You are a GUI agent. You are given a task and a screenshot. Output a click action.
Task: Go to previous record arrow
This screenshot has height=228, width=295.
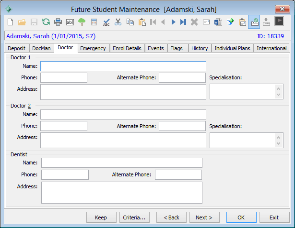(163, 22)
